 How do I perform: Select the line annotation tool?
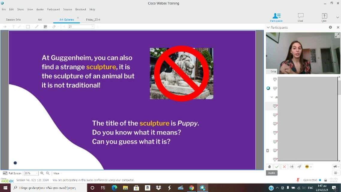tap(37, 27)
